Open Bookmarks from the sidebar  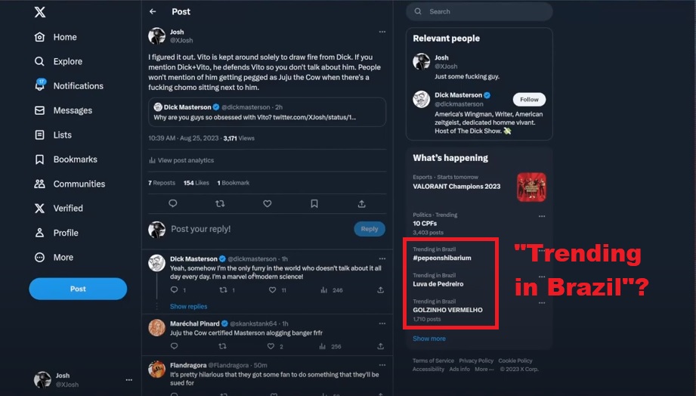[40, 159]
